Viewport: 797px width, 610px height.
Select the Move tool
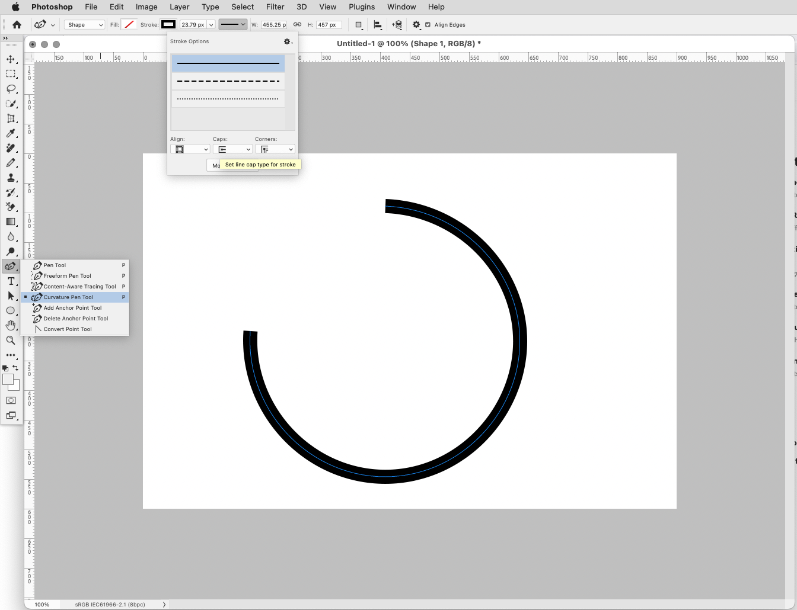click(11, 59)
